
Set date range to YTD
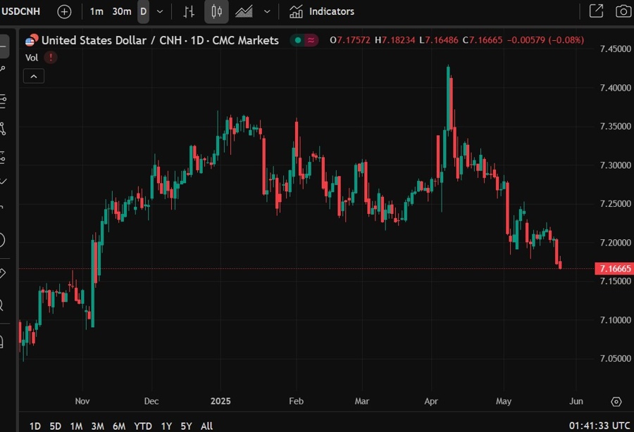coord(143,426)
